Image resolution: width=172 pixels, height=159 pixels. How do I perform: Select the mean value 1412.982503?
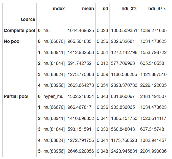click(81, 52)
